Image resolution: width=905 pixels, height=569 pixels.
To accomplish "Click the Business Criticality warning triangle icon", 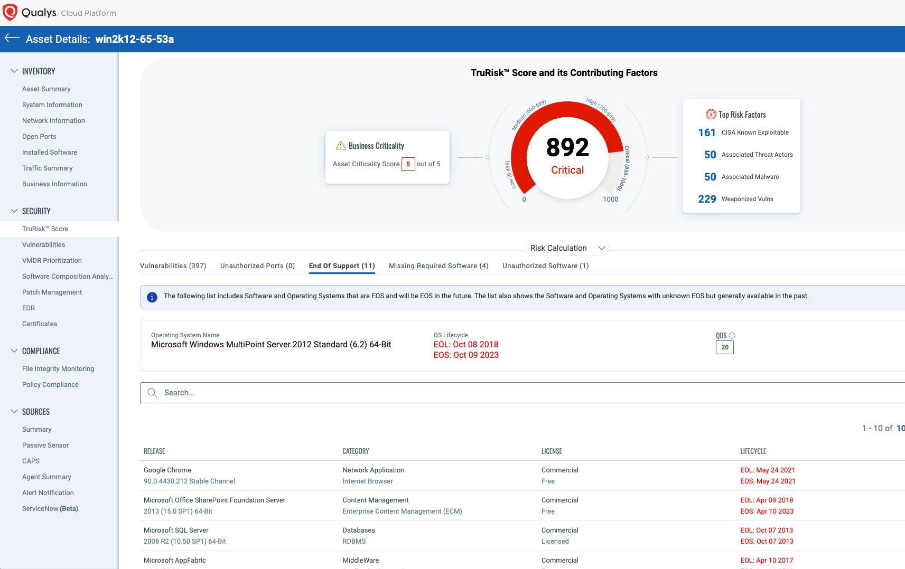I will [341, 146].
